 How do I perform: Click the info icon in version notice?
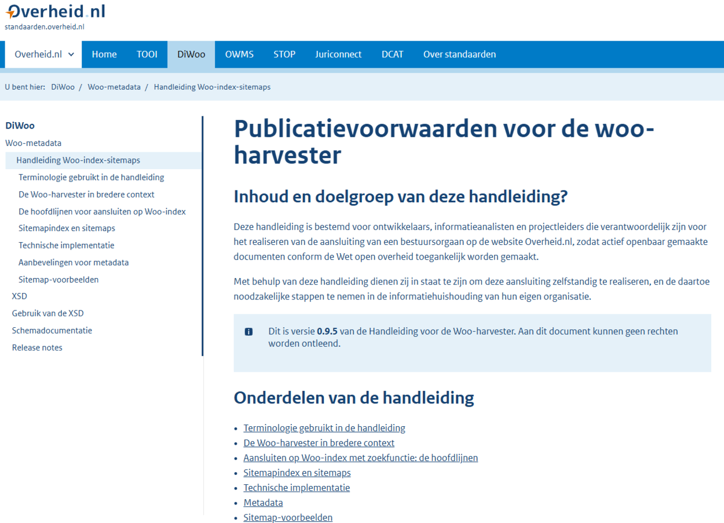pos(248,332)
